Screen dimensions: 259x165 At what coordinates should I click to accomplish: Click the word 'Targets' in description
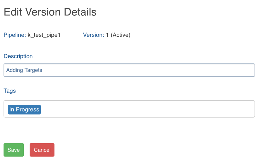pos(33,70)
